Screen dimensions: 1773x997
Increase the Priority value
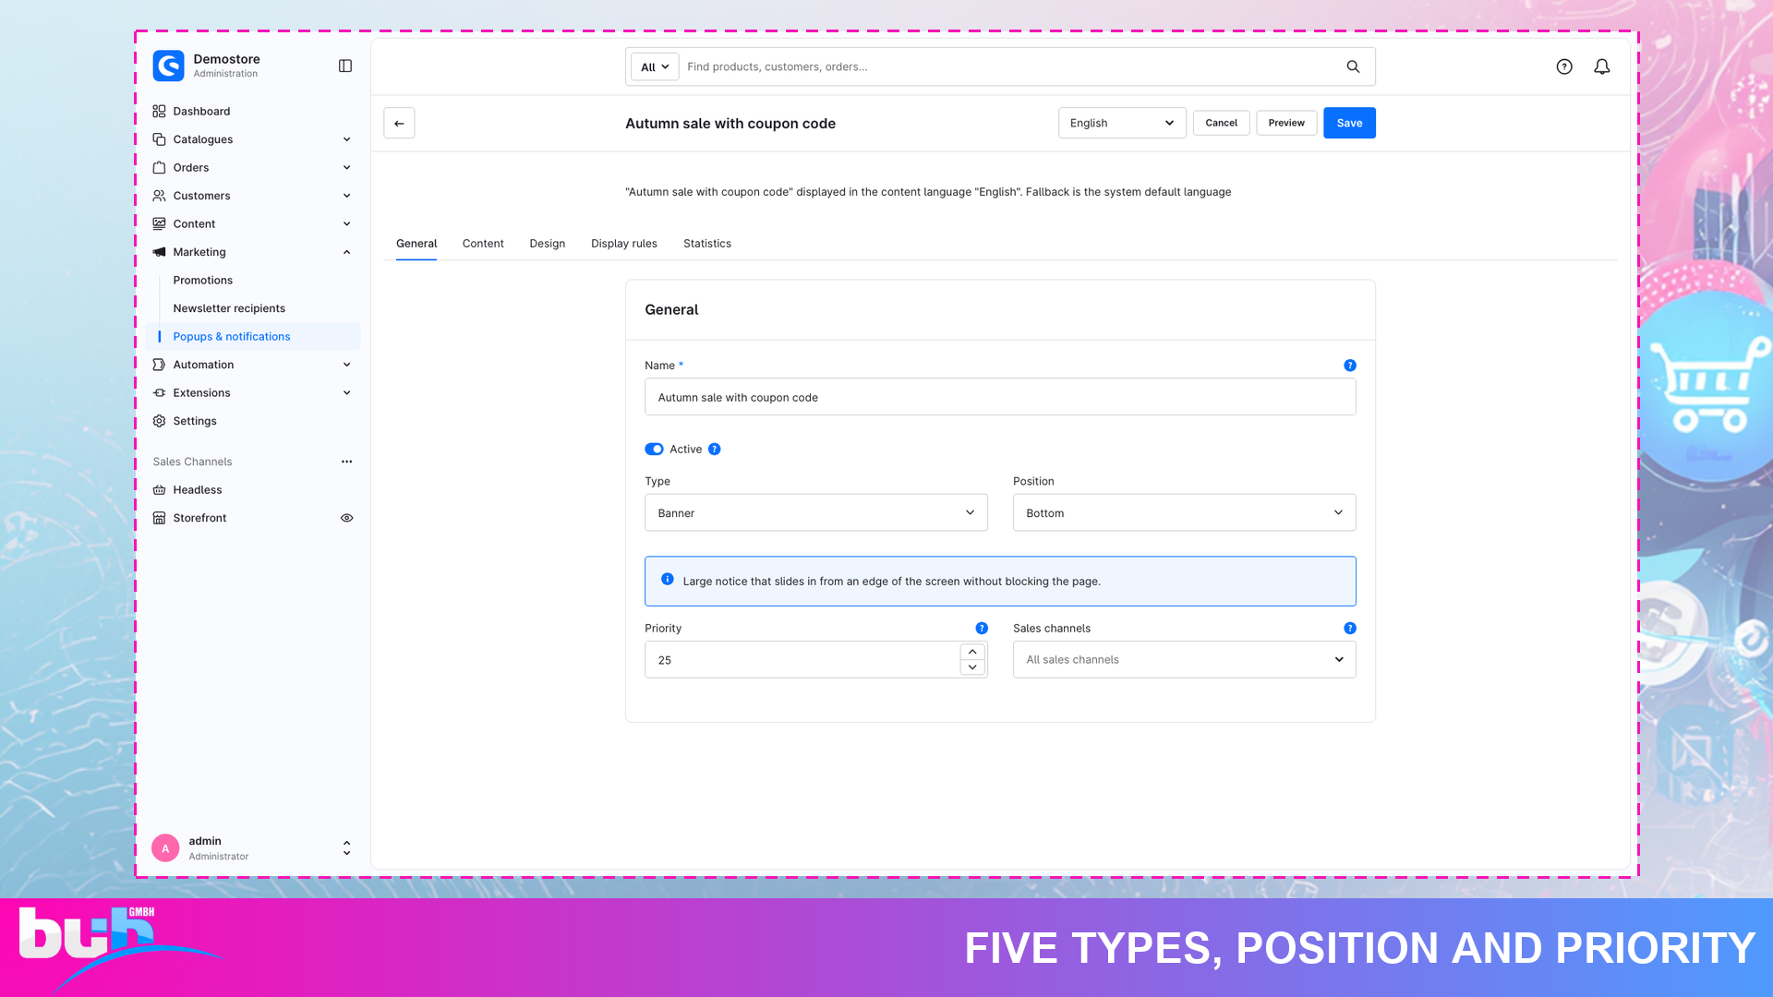tap(972, 652)
